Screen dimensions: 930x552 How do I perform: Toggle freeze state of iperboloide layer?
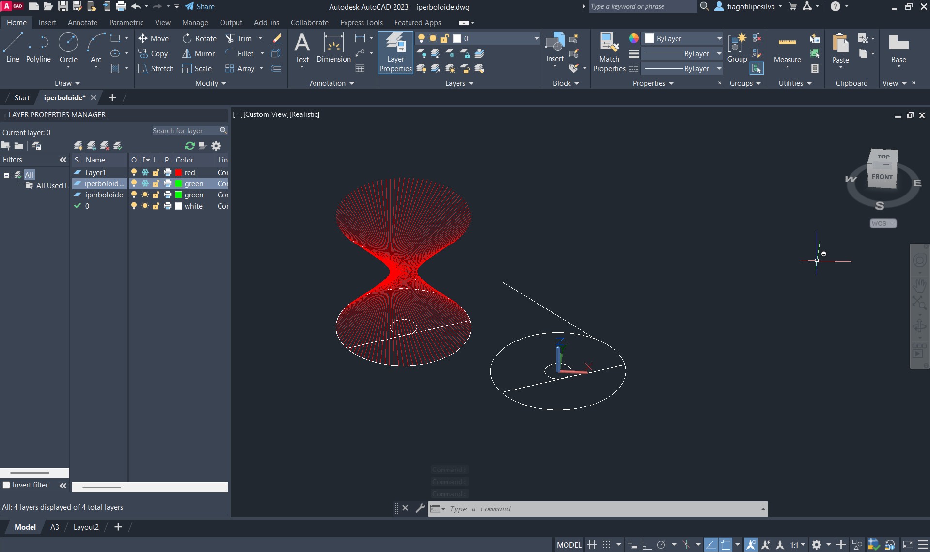click(145, 195)
